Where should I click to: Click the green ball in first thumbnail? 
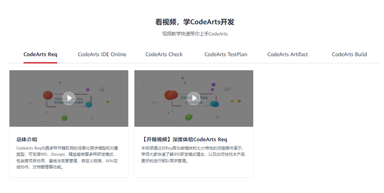pyautogui.click(x=64, y=118)
